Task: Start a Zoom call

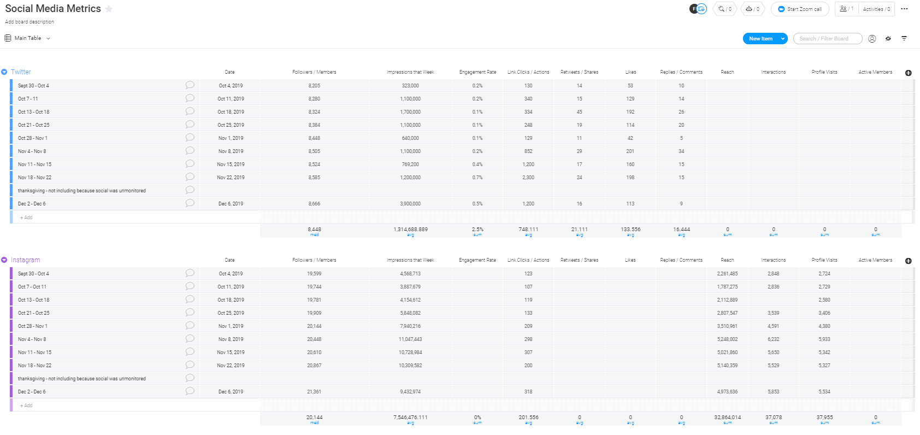Action: [x=800, y=9]
